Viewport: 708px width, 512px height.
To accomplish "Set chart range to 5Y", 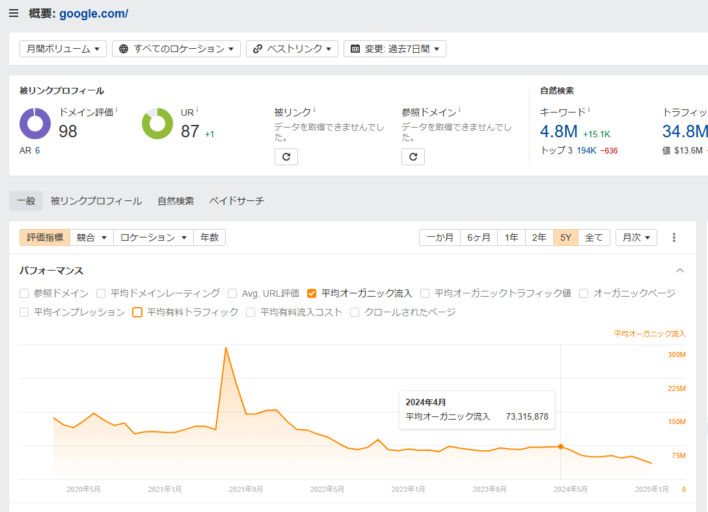I will (x=565, y=237).
